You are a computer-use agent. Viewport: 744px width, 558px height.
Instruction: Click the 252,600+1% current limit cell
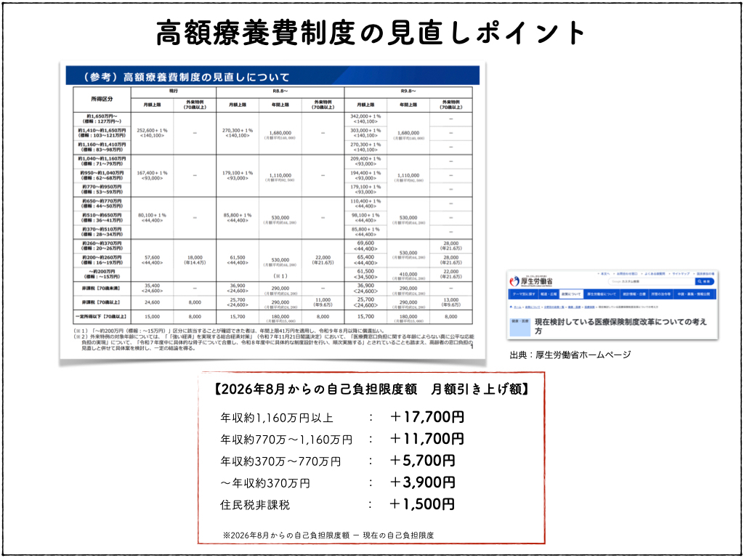pyautogui.click(x=152, y=133)
